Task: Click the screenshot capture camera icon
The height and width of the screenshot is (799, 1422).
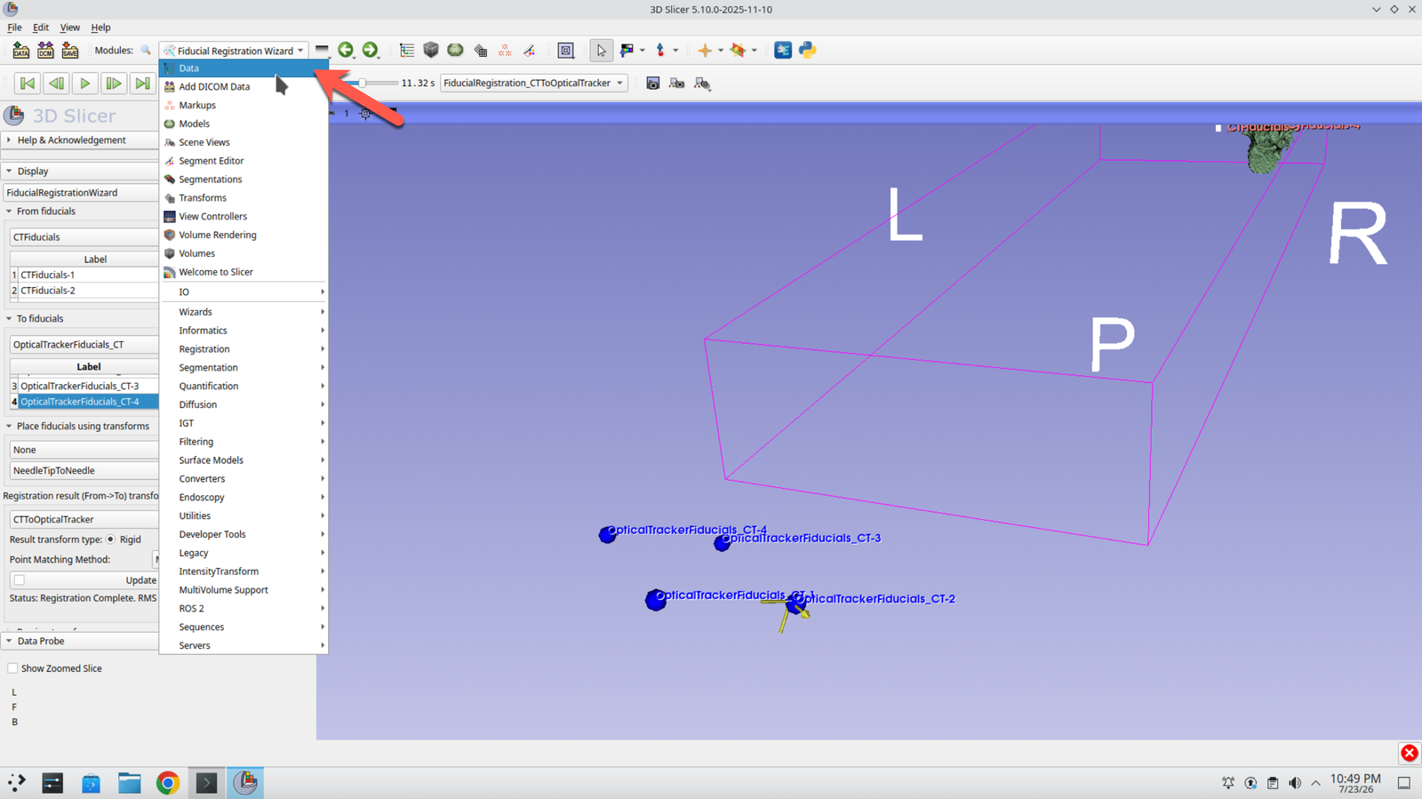Action: pos(652,84)
